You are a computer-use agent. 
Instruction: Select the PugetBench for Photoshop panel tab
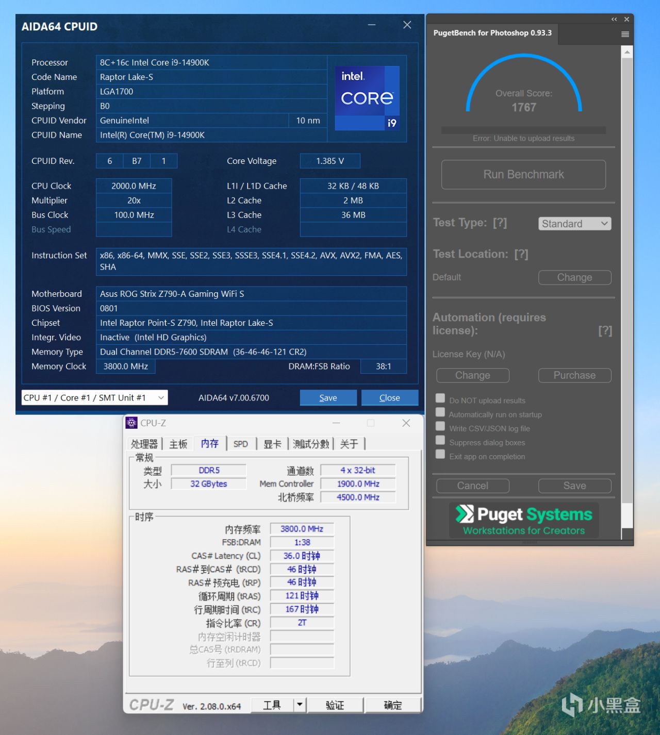click(492, 33)
